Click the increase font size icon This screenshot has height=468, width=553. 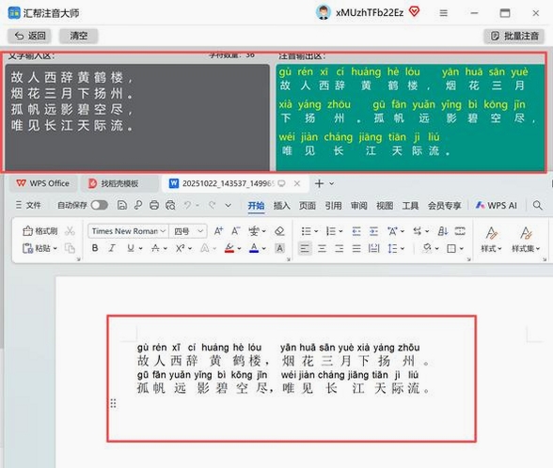point(218,231)
